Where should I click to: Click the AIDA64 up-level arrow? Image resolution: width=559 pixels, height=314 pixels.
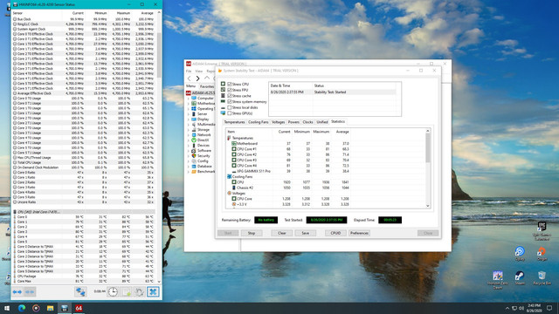coord(207,78)
